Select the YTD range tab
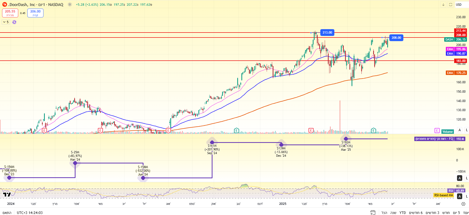Image resolution: width=469 pixels, height=215 pixels. (x=403, y=213)
